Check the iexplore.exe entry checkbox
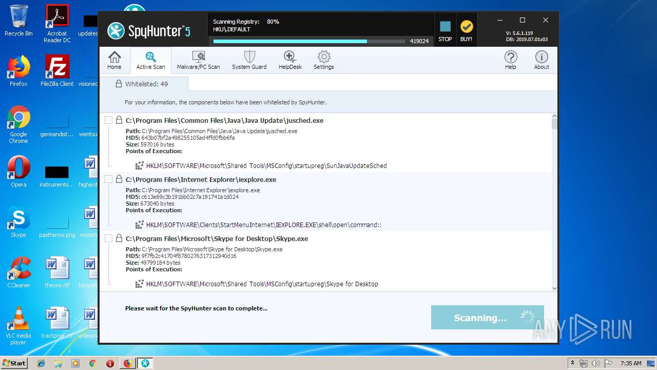Image resolution: width=657 pixels, height=370 pixels. [108, 179]
